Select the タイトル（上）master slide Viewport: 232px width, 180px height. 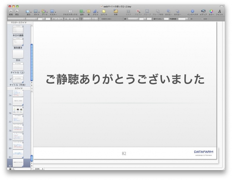(18, 66)
